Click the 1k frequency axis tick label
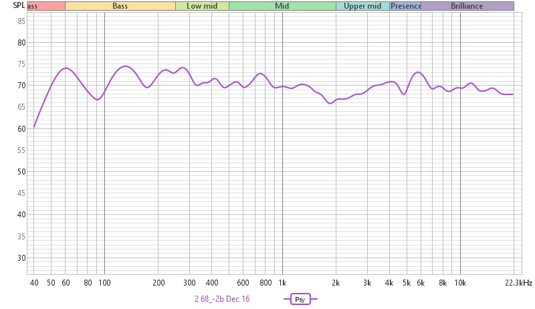 (282, 283)
